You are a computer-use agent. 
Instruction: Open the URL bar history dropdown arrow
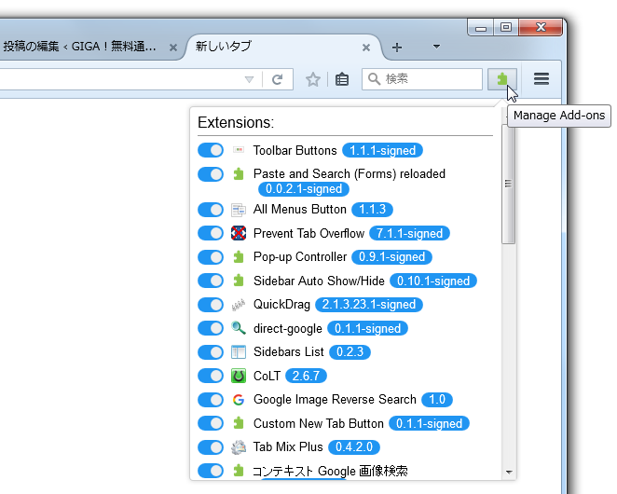[x=249, y=79]
